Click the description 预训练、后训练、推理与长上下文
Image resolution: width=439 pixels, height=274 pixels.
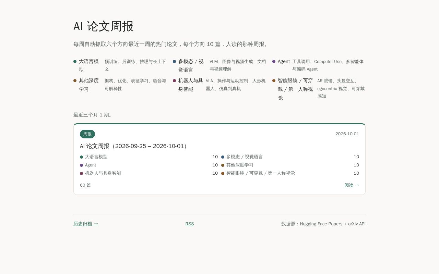(x=135, y=65)
